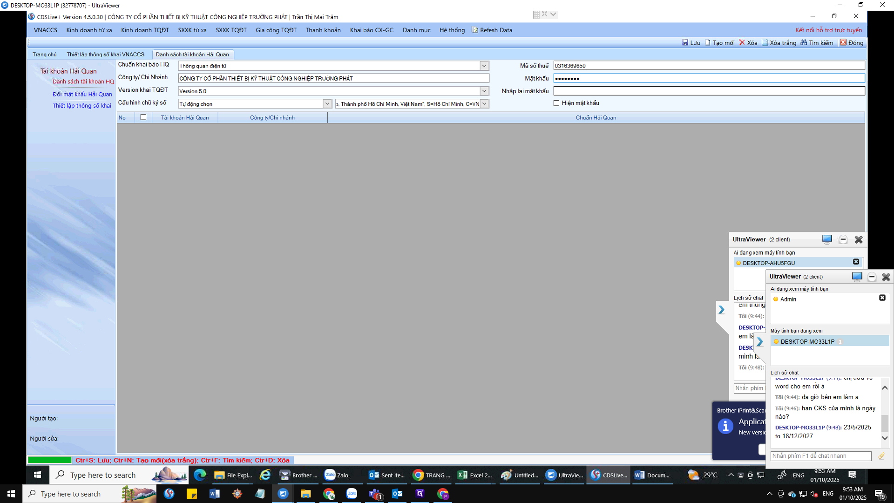This screenshot has height=503, width=894.
Task: Click the Đổi mật khẩu Hải Quan link
Action: point(82,94)
